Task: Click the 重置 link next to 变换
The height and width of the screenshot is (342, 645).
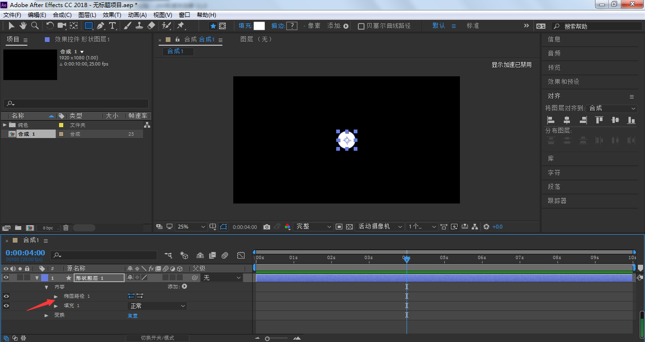Action: tap(133, 316)
